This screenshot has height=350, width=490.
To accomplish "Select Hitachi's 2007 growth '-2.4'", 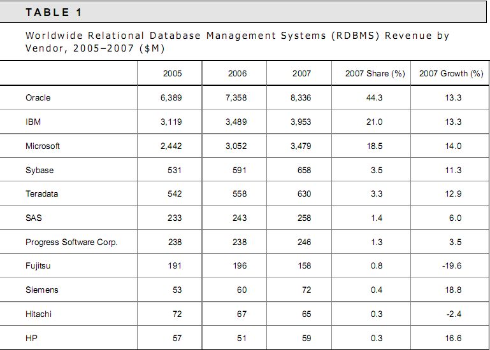I will (454, 314).
